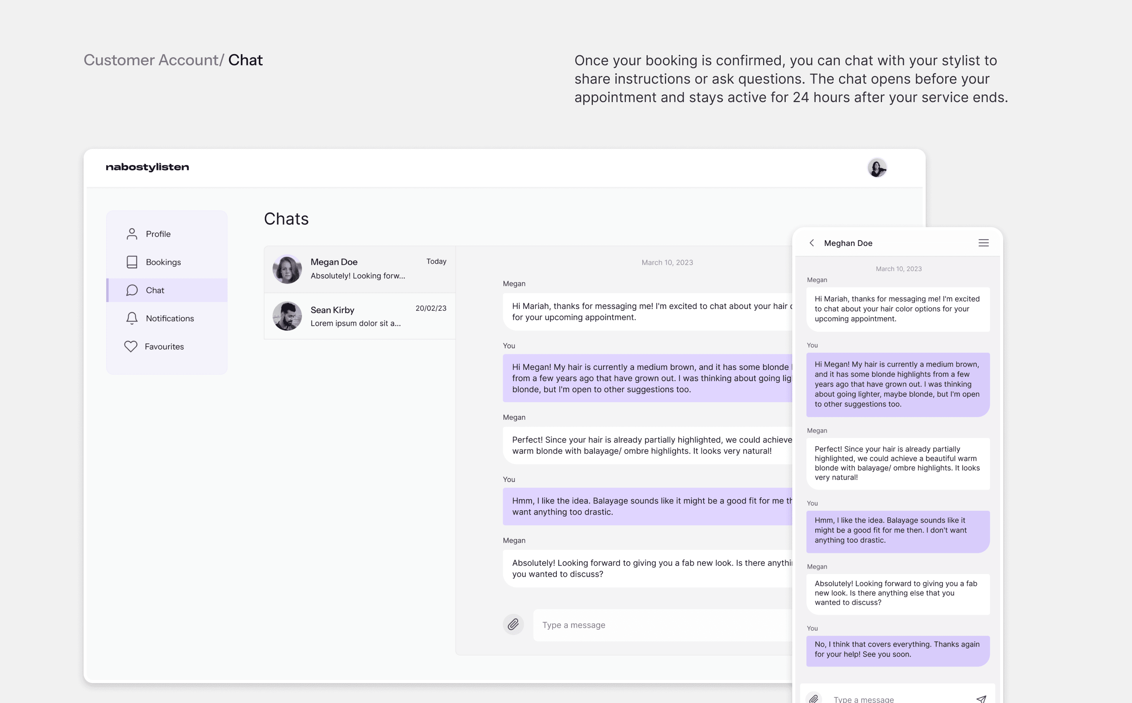Open the user avatar in top header
The height and width of the screenshot is (703, 1132).
click(877, 168)
